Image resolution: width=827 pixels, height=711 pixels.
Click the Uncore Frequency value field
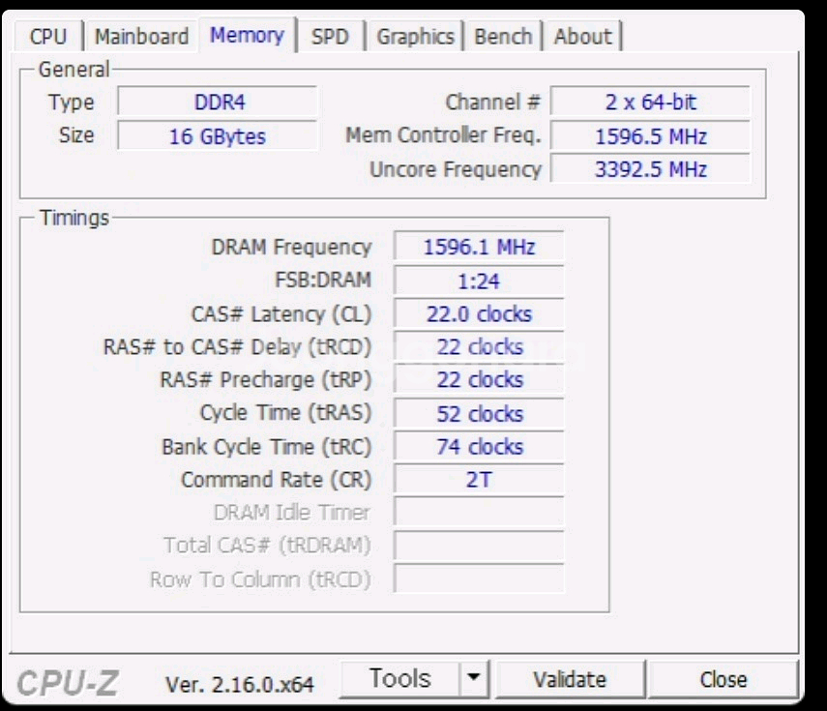click(650, 169)
